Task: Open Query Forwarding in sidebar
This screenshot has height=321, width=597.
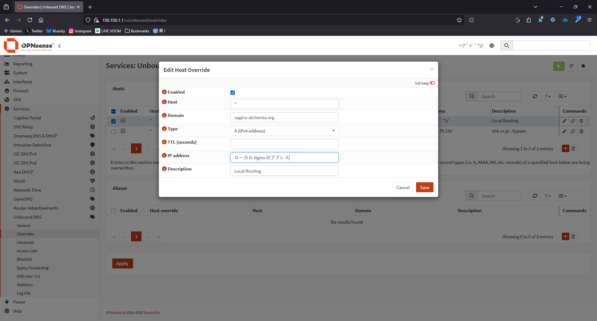Action: tap(33, 268)
